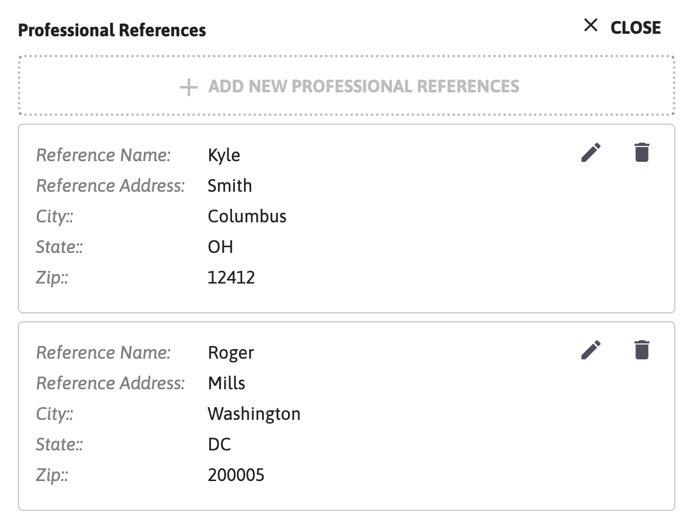Screen dimensions: 692x525
Task: Edit Kyle's reference with pencil icon
Action: pos(591,153)
